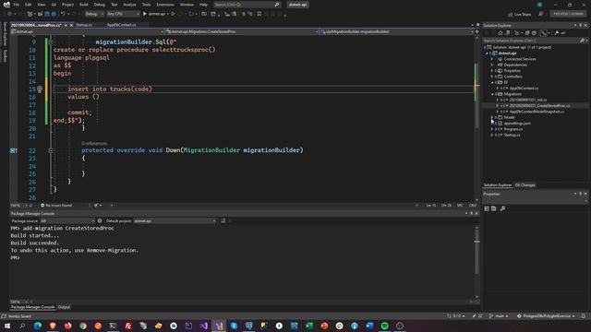Expand the Model folder node

pos(492,117)
